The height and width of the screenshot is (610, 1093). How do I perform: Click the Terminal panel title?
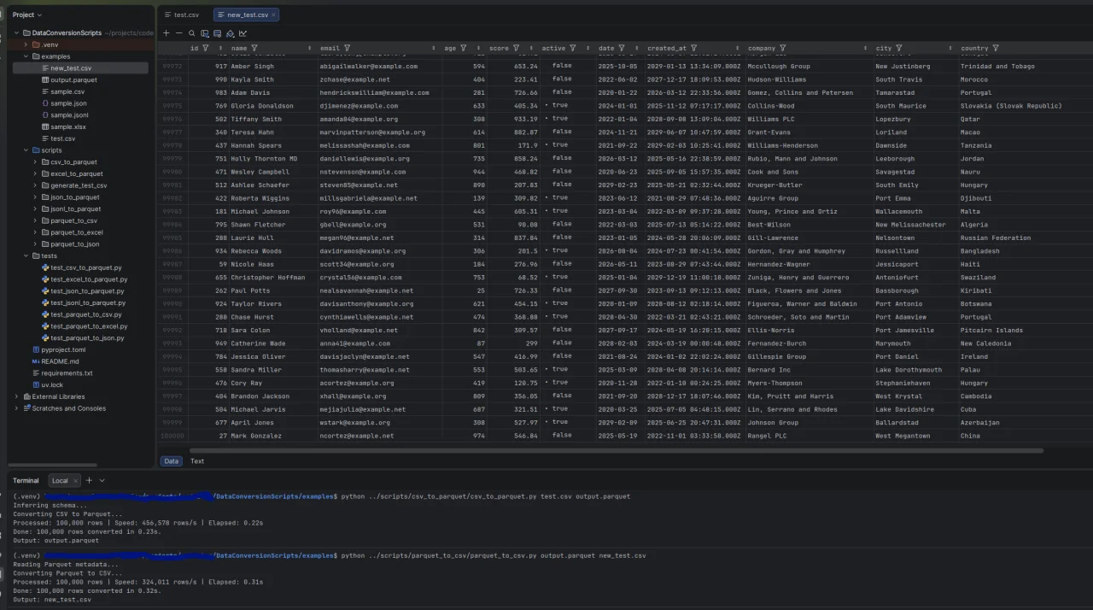click(26, 481)
